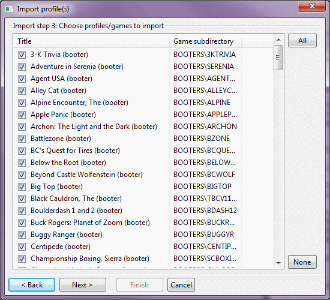
Task: Click the scrollbar up arrow
Action: (278, 40)
